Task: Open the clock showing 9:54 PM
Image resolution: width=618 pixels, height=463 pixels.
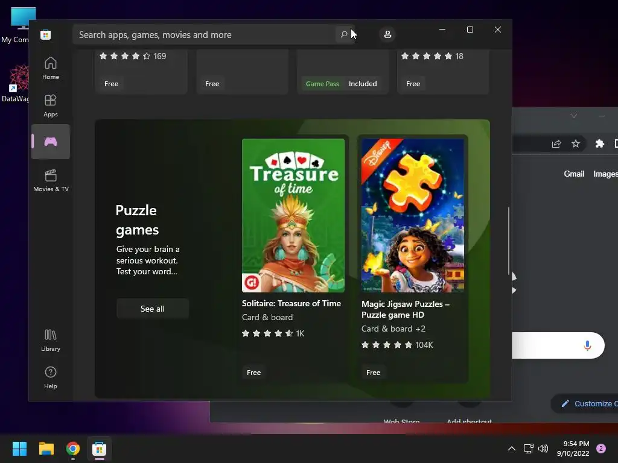Action: point(573,449)
